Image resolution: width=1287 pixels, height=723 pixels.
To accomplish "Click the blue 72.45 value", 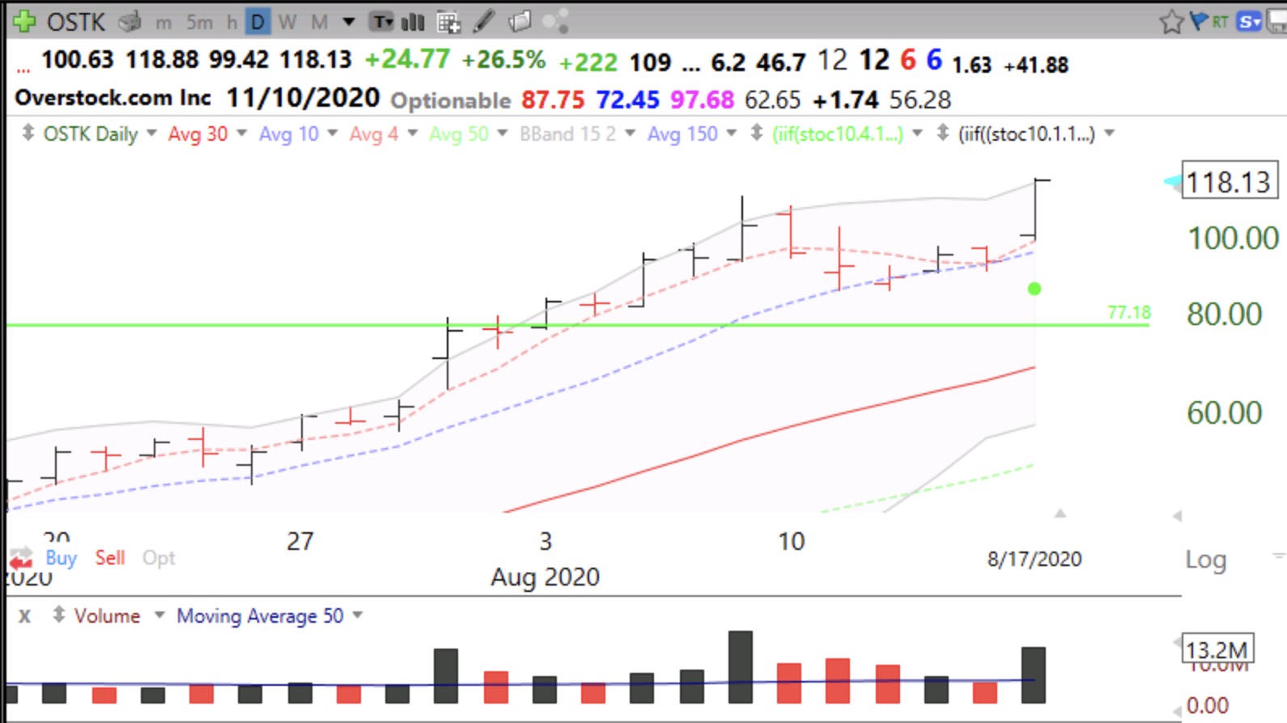I will (x=627, y=99).
